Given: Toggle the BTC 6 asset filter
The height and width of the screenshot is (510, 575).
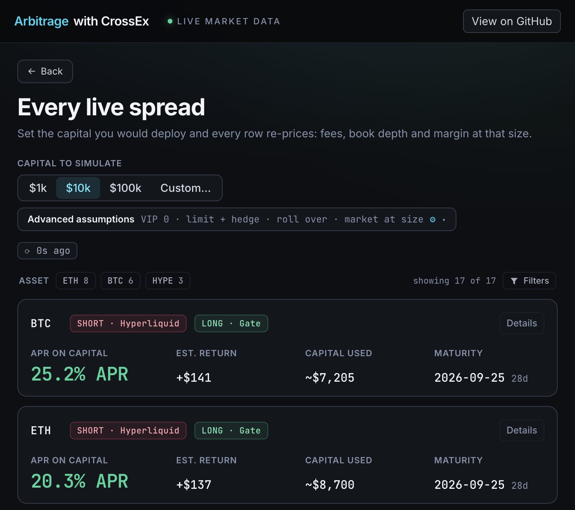Looking at the screenshot, I should [x=121, y=281].
